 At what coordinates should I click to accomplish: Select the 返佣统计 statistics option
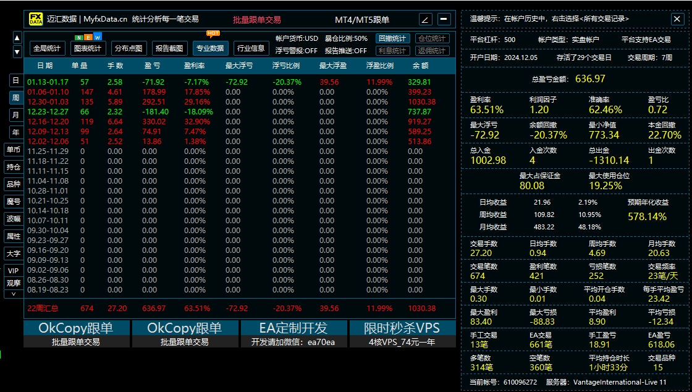432,51
